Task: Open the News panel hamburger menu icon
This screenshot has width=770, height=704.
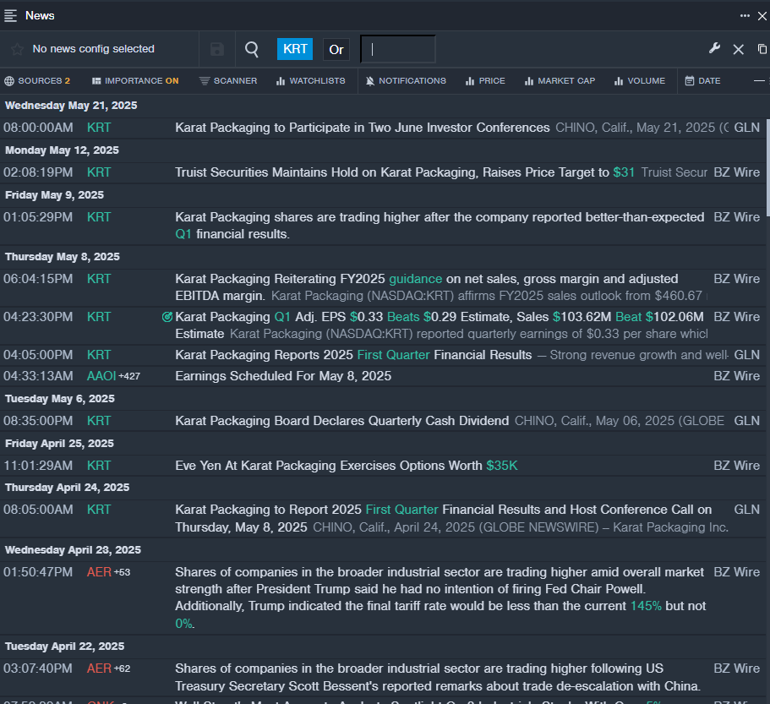Action: [10, 16]
